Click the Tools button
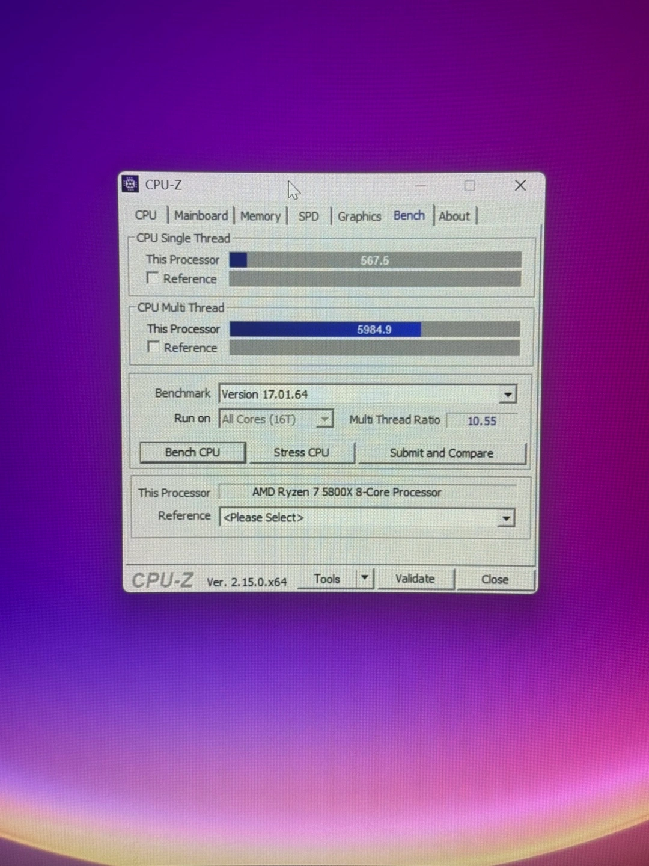The height and width of the screenshot is (866, 649). [x=327, y=579]
